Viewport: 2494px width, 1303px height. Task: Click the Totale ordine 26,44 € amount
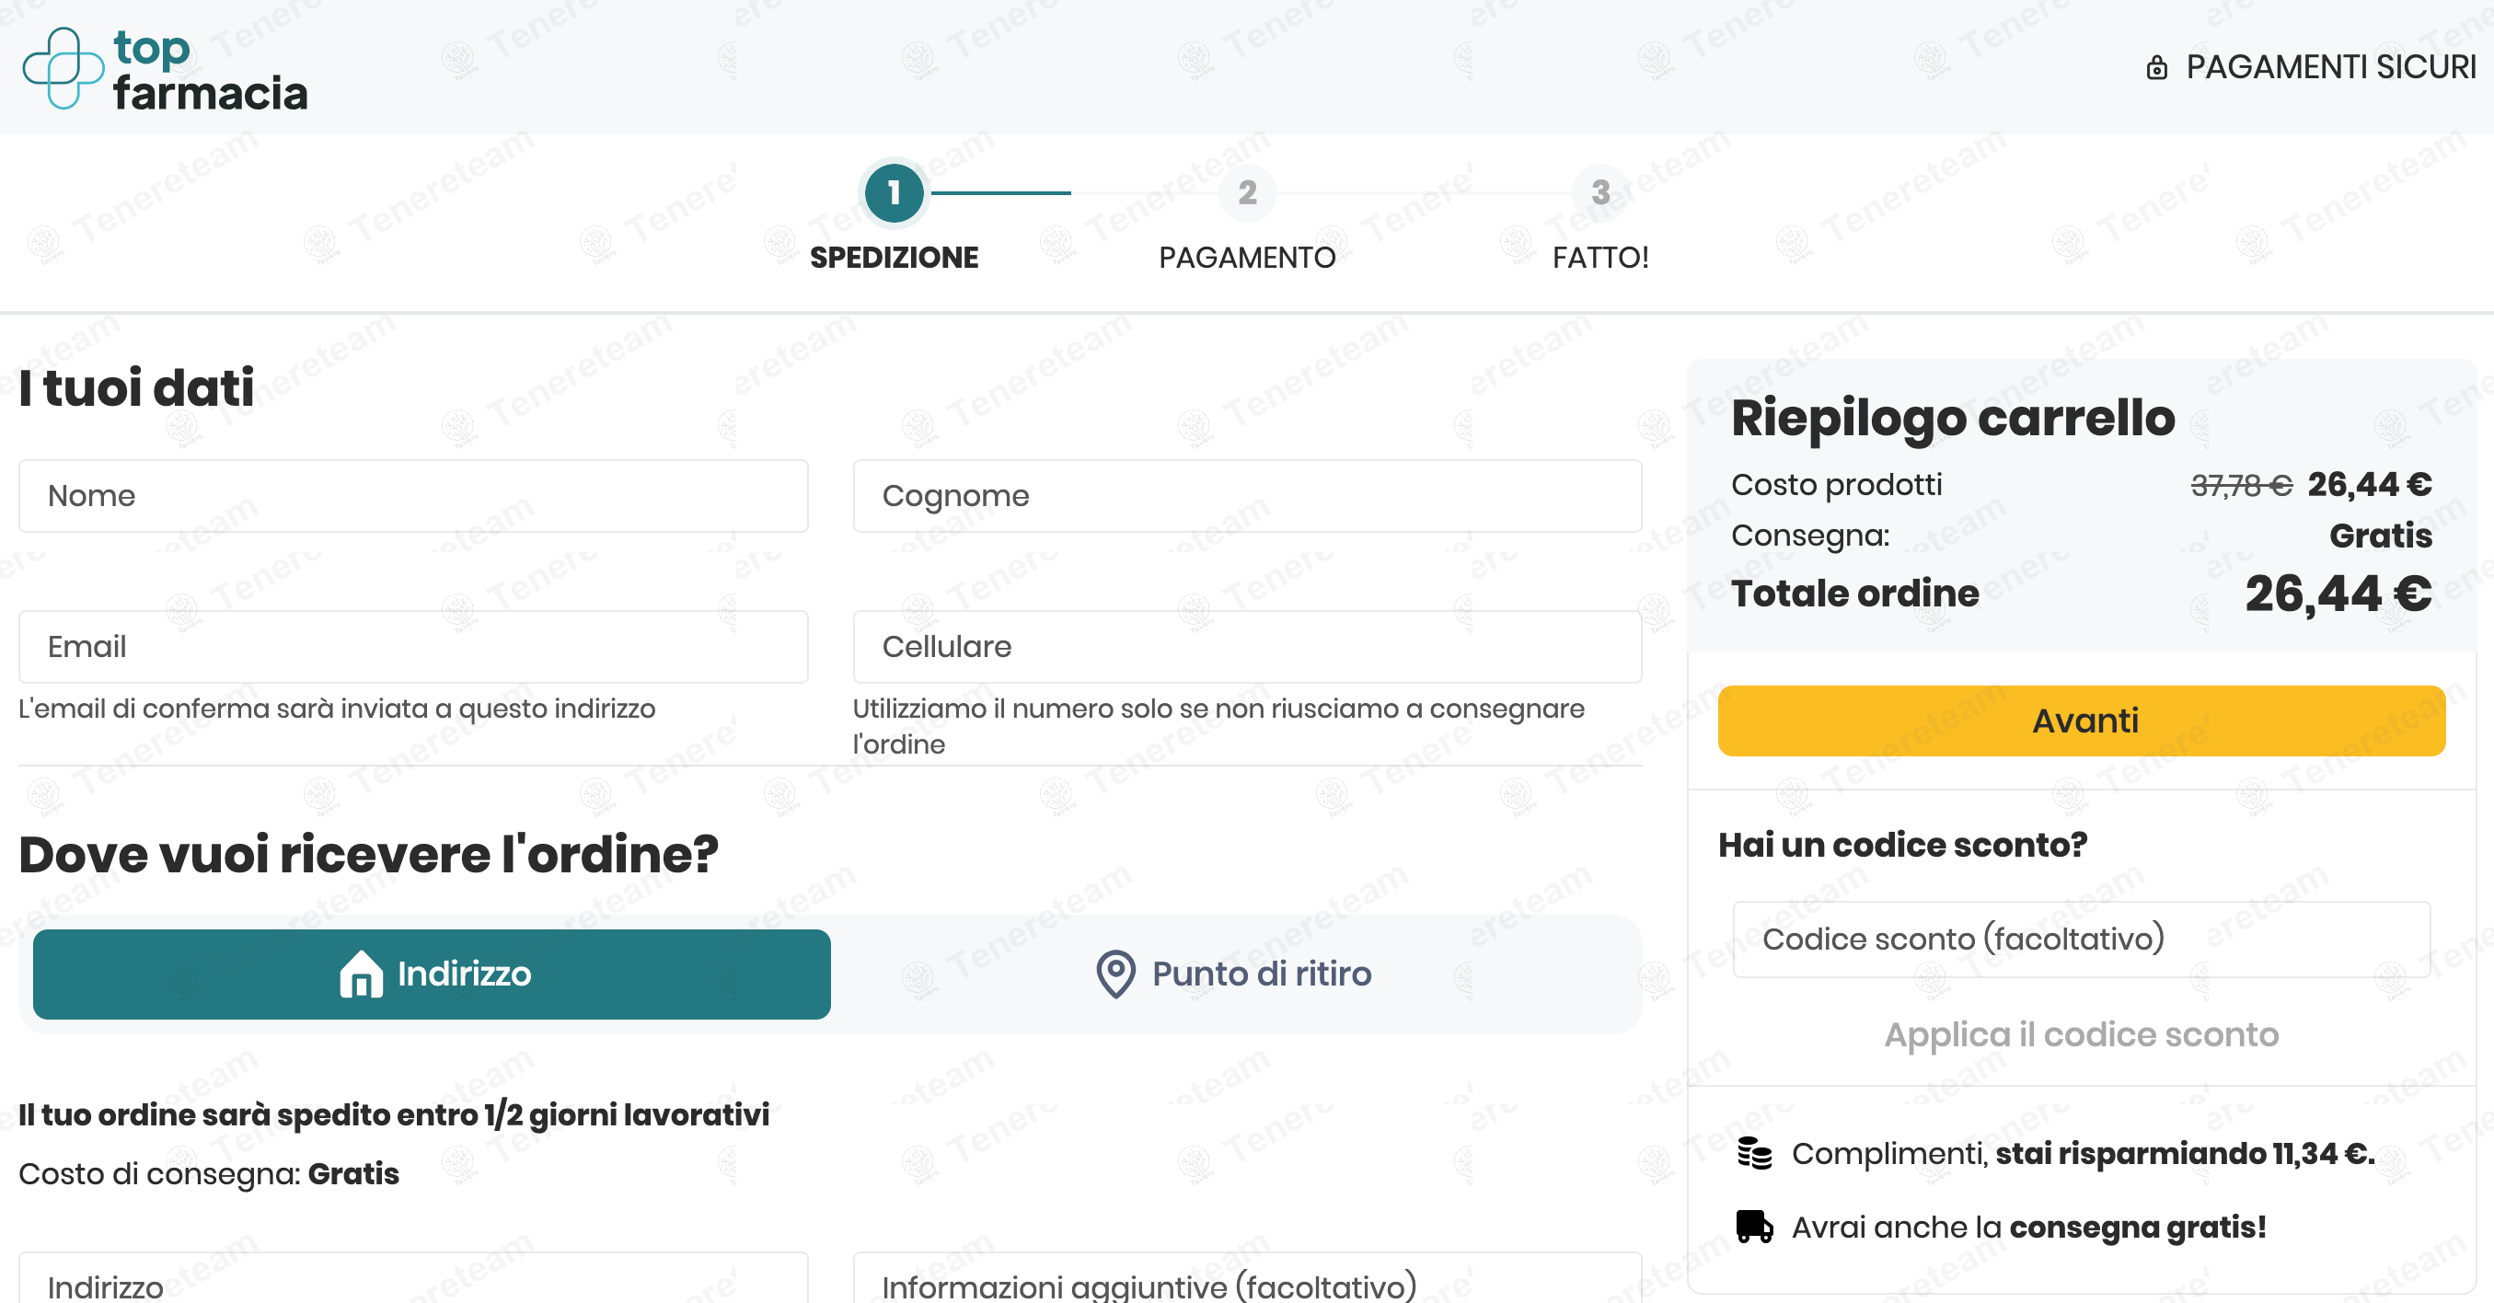coord(2338,594)
